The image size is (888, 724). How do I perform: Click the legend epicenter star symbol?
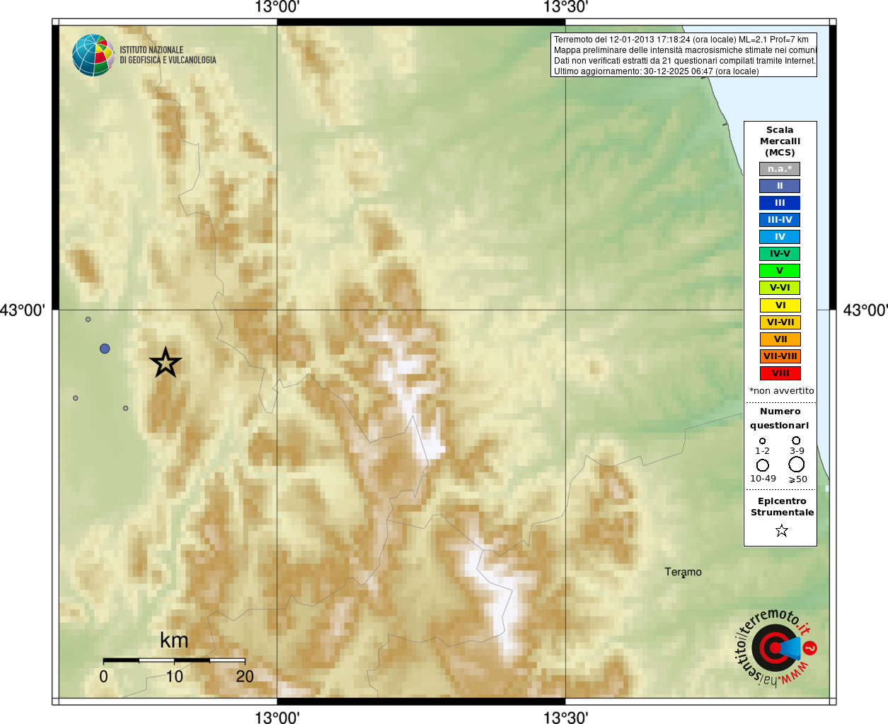tap(782, 530)
